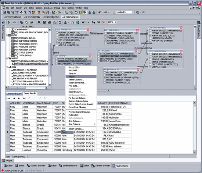202x173 pixels.
Task: Remove the STATUS table with its red X
Action: (x=136, y=51)
